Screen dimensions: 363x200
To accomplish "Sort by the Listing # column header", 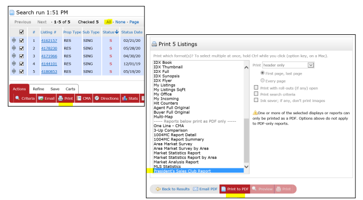I will (x=48, y=32).
